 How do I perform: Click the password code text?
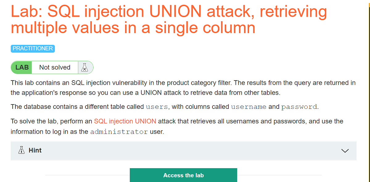click(x=299, y=107)
